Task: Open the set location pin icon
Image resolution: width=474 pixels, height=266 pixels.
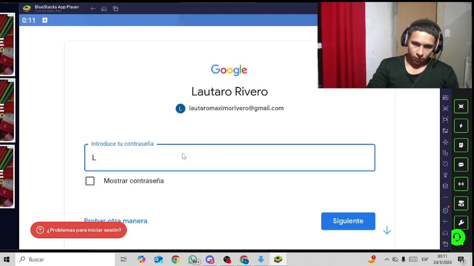Action: click(x=445, y=175)
